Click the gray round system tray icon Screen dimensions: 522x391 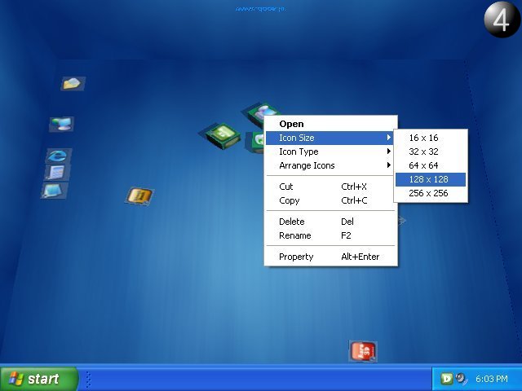pos(461,378)
